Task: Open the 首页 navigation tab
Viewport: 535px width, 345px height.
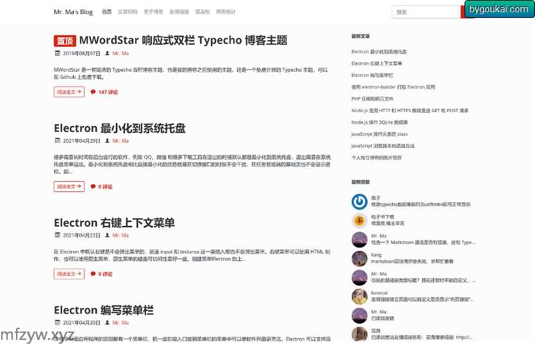Action: tap(106, 12)
